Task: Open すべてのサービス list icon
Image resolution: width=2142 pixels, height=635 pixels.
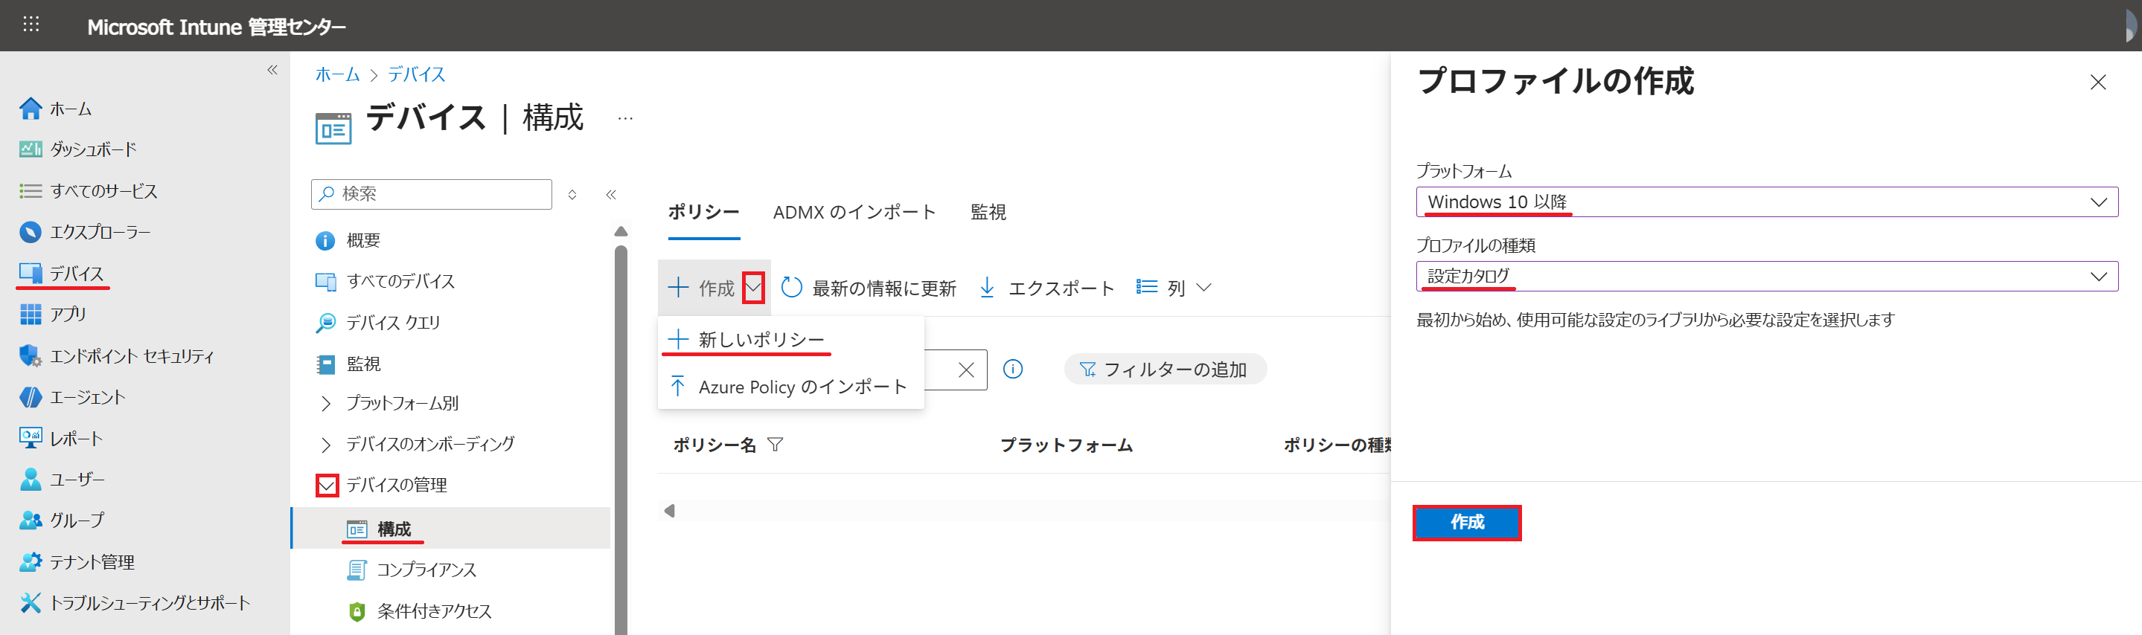Action: 31,190
